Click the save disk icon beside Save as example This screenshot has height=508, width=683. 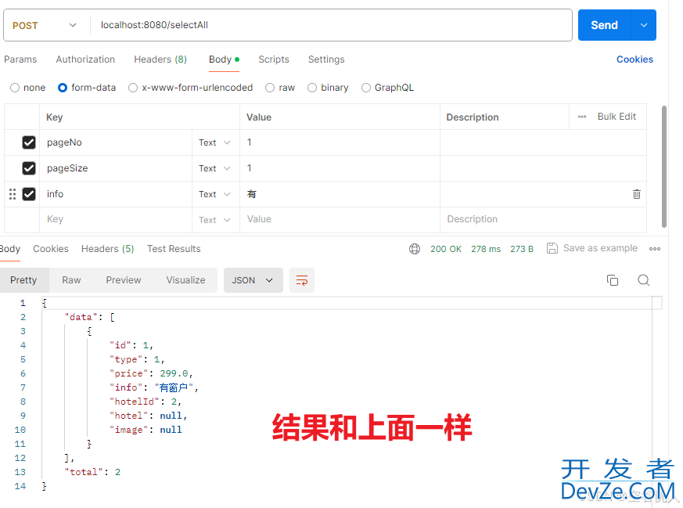[552, 248]
